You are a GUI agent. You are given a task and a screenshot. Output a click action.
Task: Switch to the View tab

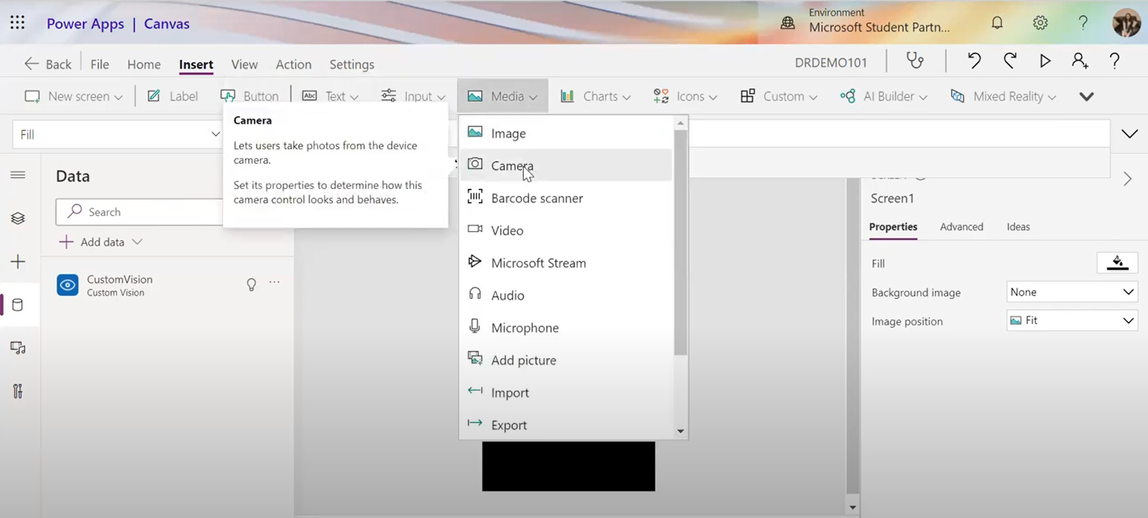(x=244, y=64)
